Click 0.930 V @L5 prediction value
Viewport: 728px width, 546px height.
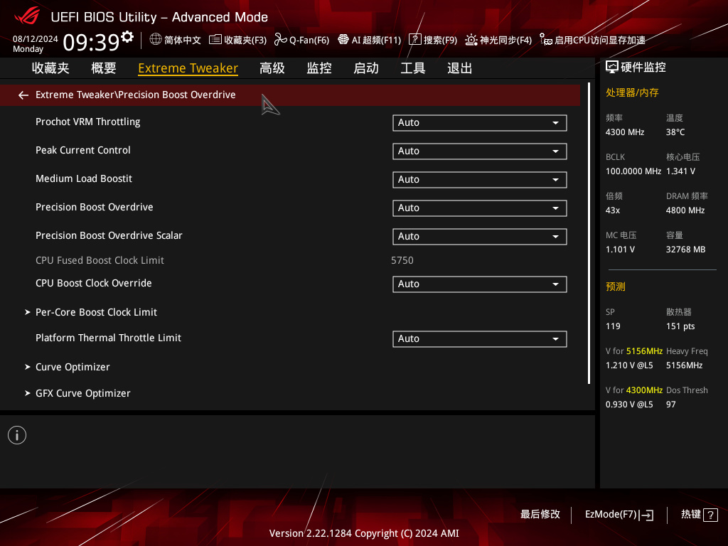point(629,405)
